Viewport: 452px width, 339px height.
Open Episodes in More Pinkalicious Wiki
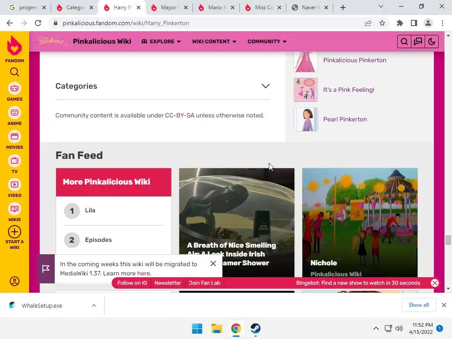click(98, 240)
